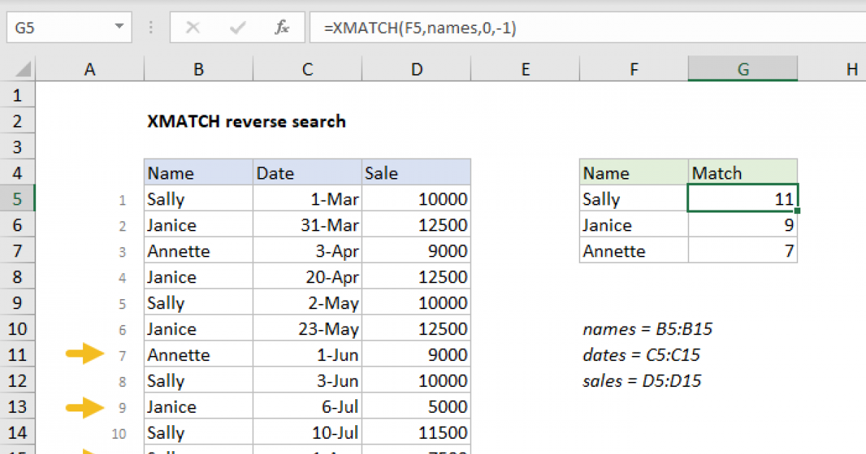Click the Enter checkmark icon in formula bar
This screenshot has width=866, height=454.
point(236,27)
